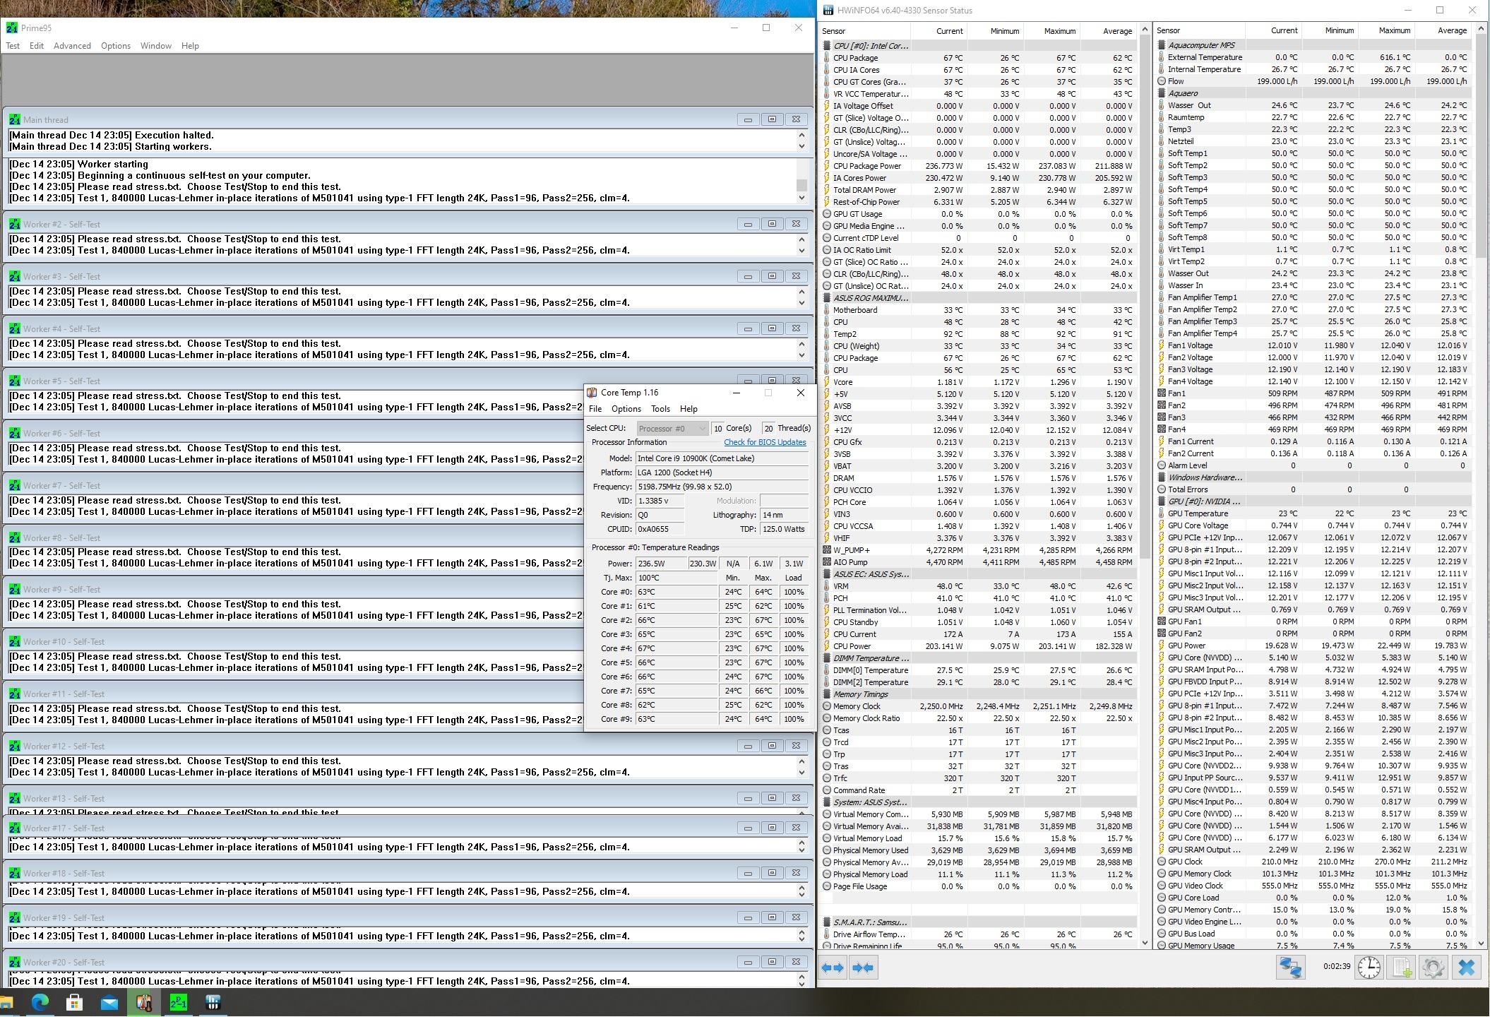Open the Select CPU Processor #0 dropdown

[672, 428]
